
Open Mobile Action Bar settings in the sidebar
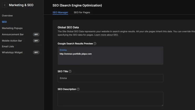point(12,41)
